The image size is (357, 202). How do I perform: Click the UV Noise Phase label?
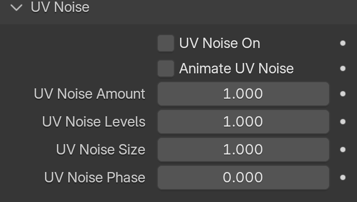point(95,177)
